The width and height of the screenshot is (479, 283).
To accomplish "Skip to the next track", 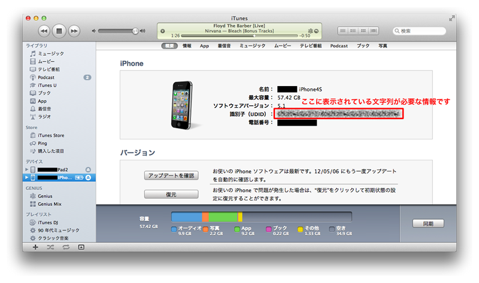I will (x=74, y=31).
